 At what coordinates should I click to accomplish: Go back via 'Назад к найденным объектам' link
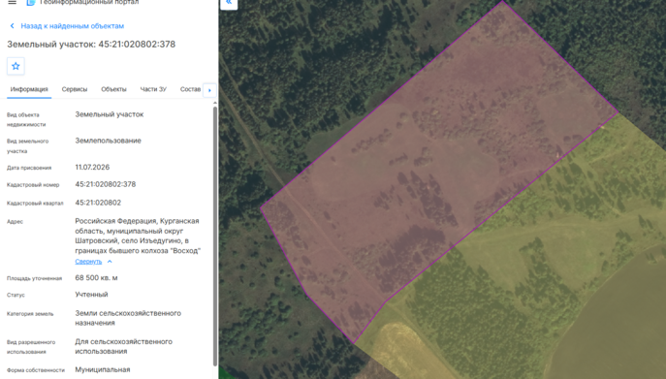point(72,26)
